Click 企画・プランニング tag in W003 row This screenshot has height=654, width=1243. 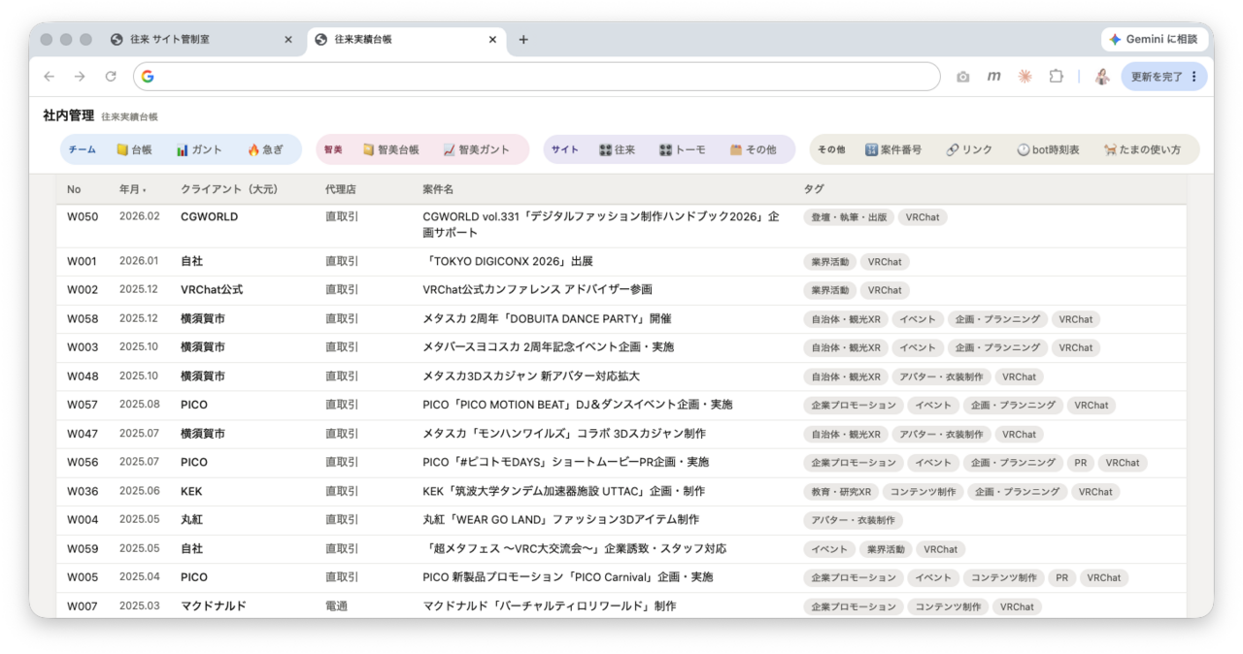click(x=997, y=347)
